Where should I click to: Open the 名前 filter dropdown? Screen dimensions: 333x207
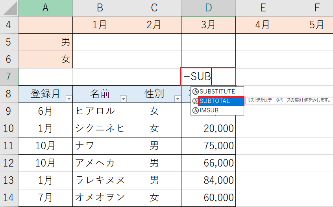click(123, 99)
